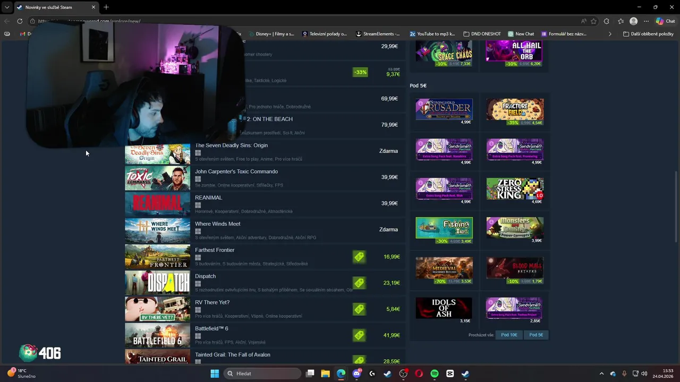Expand the hidden bookmarks overflow chevron

(x=610, y=34)
